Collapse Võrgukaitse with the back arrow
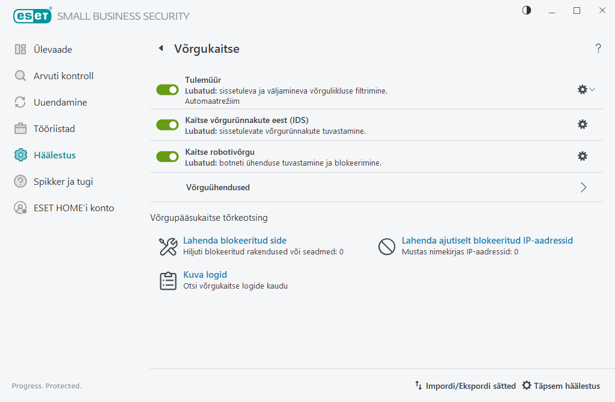Screen dimensions: 615x402 (x=160, y=48)
